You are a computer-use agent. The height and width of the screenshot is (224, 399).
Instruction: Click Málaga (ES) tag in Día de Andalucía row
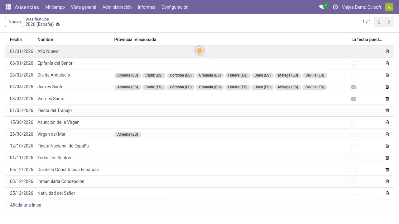pos(288,75)
